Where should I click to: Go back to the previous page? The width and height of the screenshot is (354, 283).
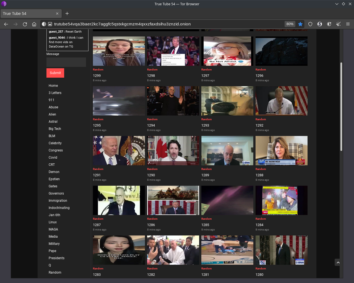pyautogui.click(x=6, y=24)
